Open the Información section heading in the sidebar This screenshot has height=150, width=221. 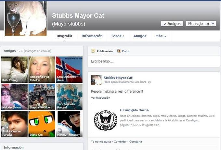14,147
